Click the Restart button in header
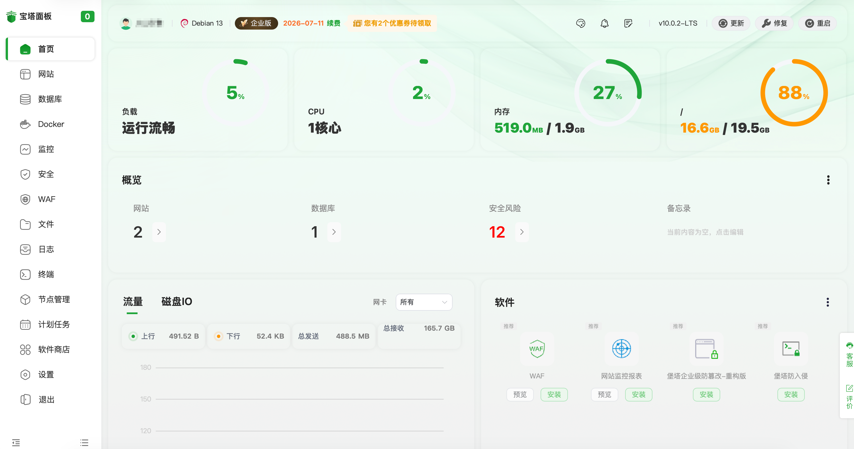This screenshot has width=854, height=449. click(x=817, y=23)
